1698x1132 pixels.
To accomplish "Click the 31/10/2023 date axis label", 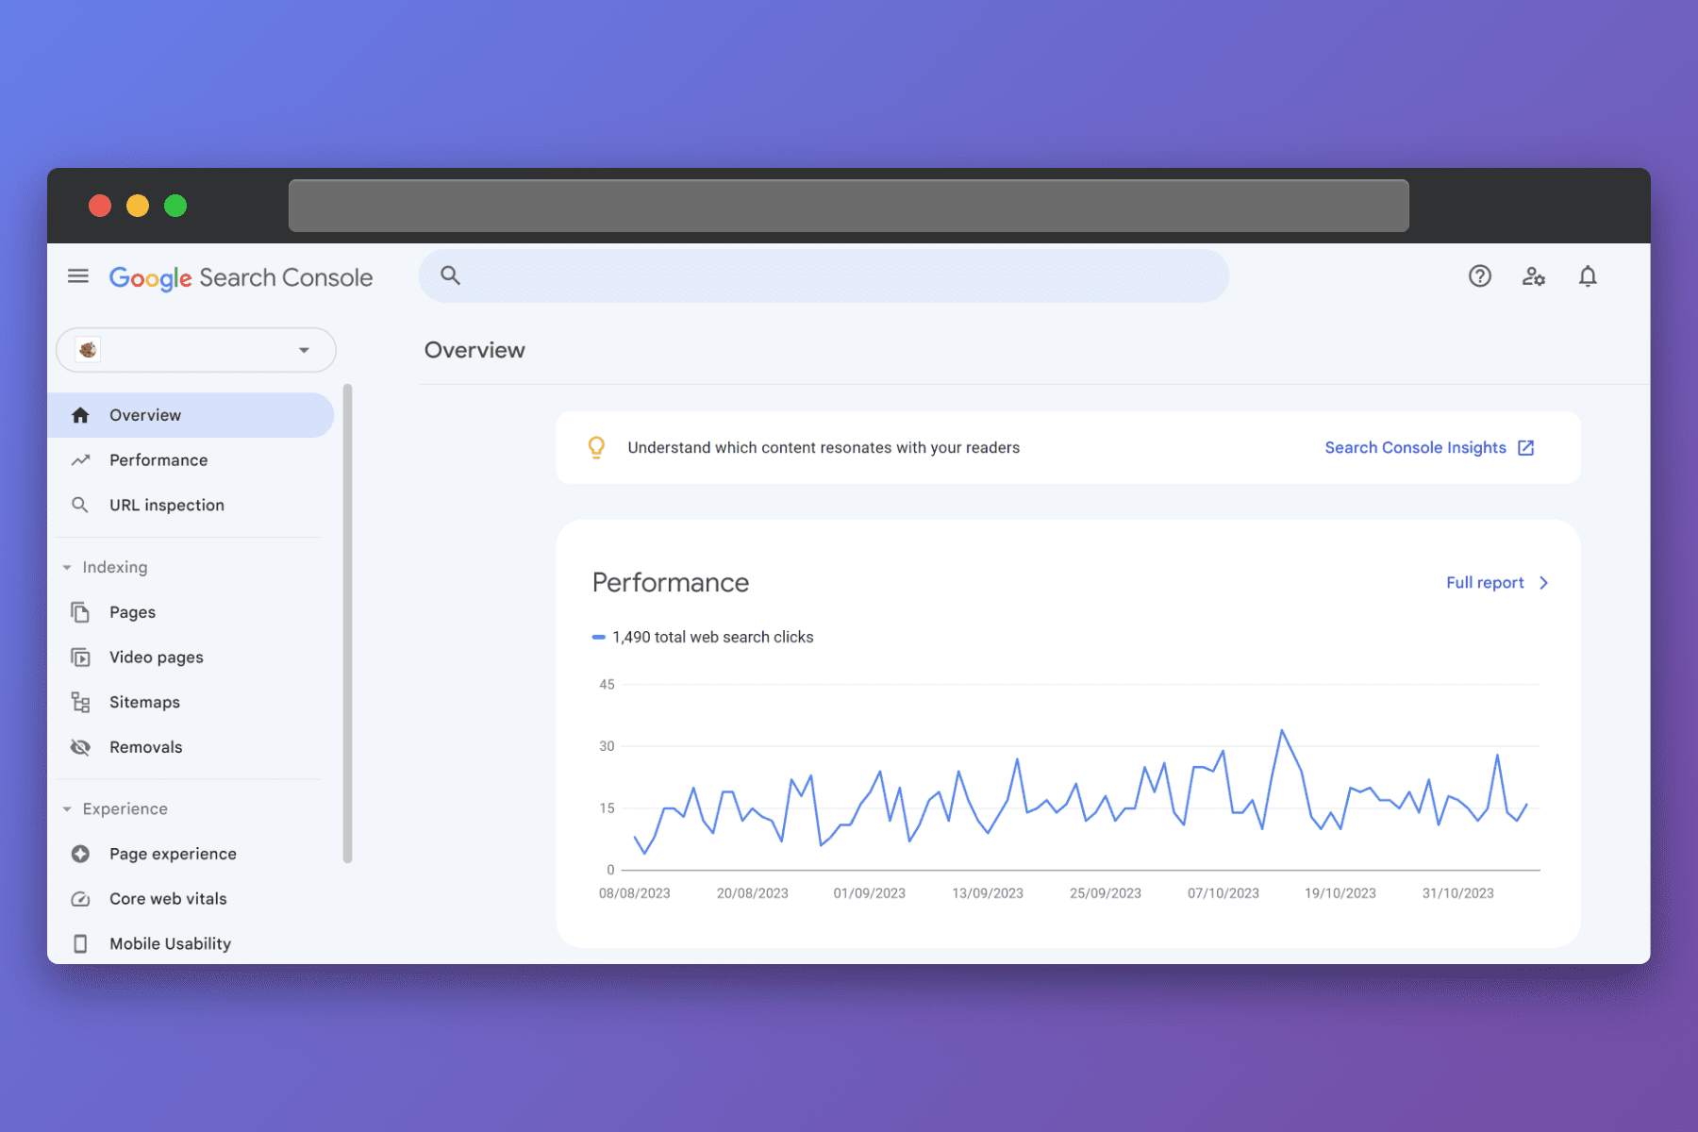I will point(1458,893).
